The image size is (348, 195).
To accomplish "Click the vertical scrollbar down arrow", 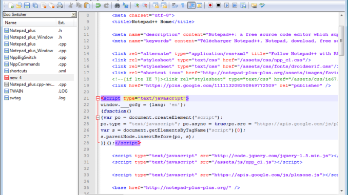I will (341, 191).
